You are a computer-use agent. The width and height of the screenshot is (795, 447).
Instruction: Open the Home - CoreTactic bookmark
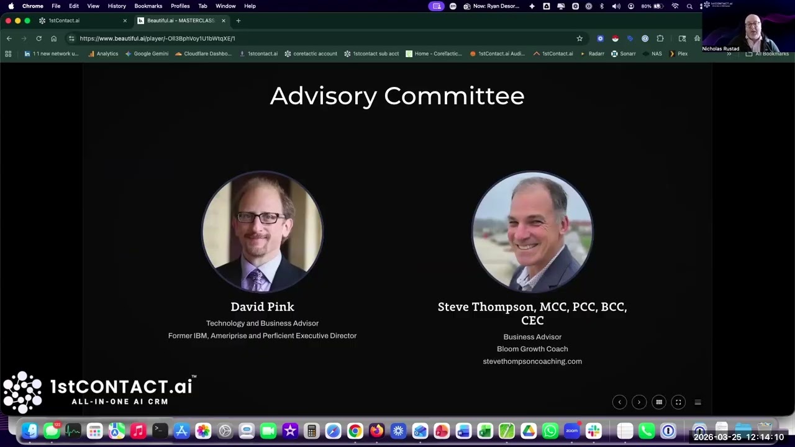(x=434, y=54)
